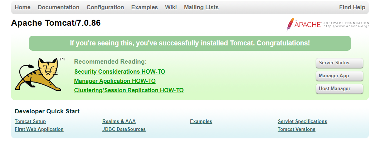Select Examples in the top navigation bar
This screenshot has width=390, height=143.
click(x=144, y=7)
